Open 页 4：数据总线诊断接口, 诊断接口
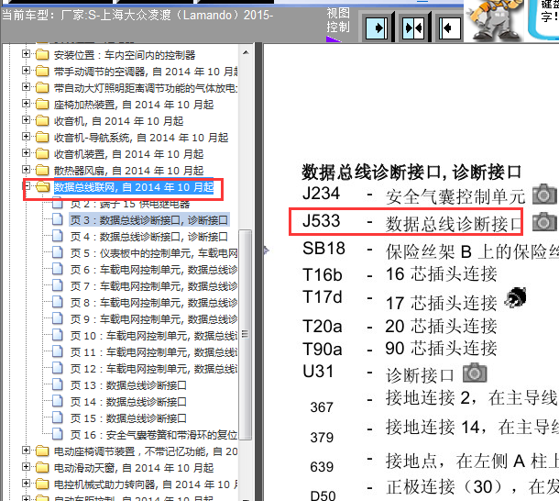The width and height of the screenshot is (559, 501). 149,237
